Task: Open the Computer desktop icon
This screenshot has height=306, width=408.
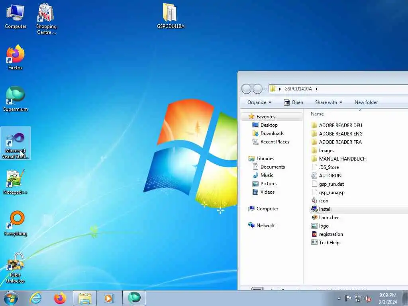Action: [x=16, y=16]
